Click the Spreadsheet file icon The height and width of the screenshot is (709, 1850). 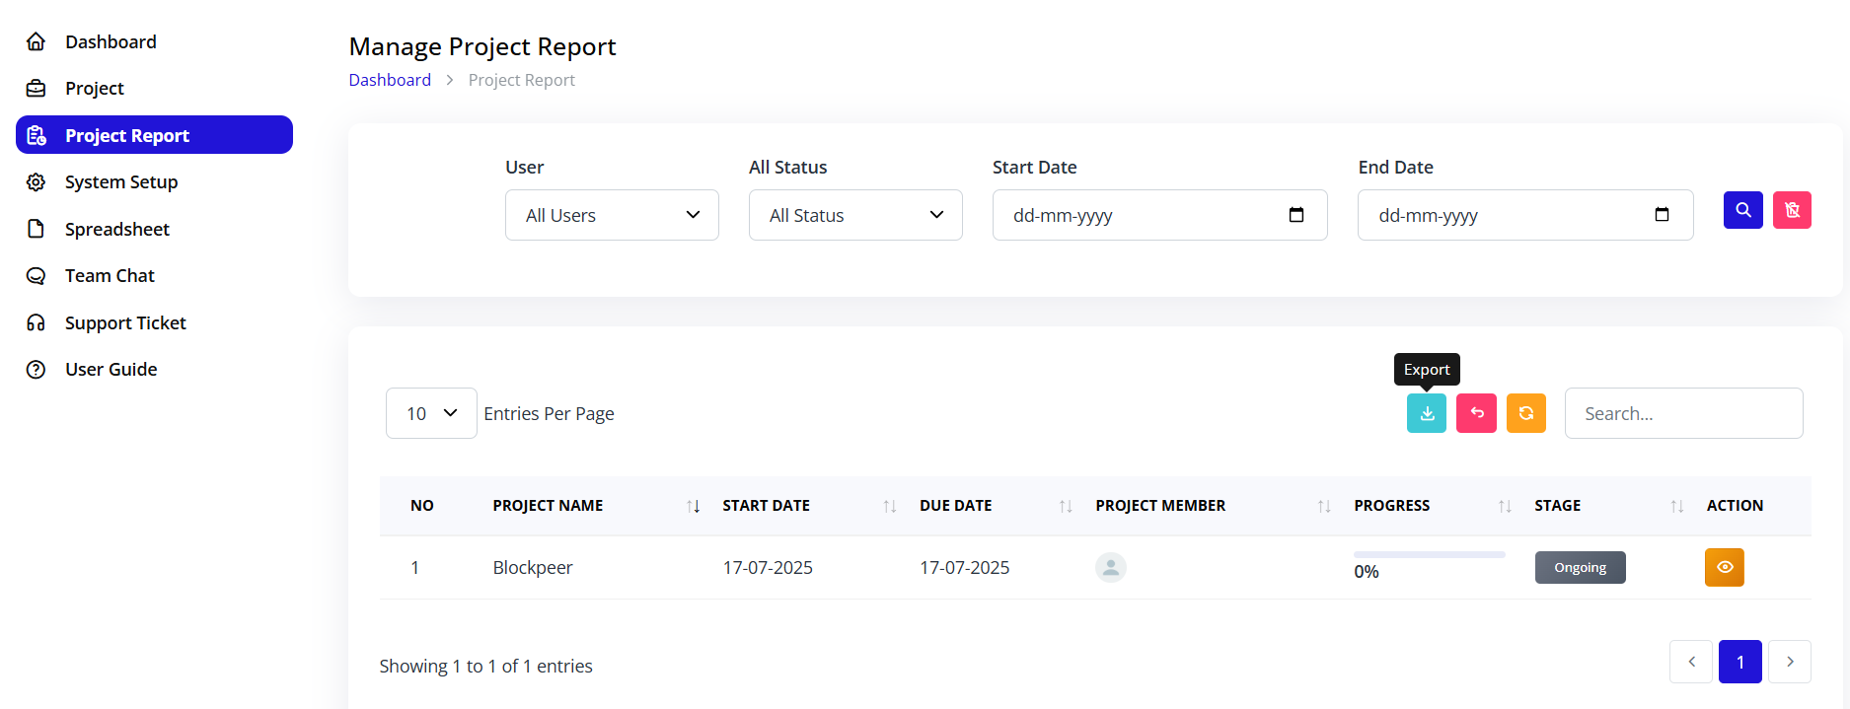(37, 229)
